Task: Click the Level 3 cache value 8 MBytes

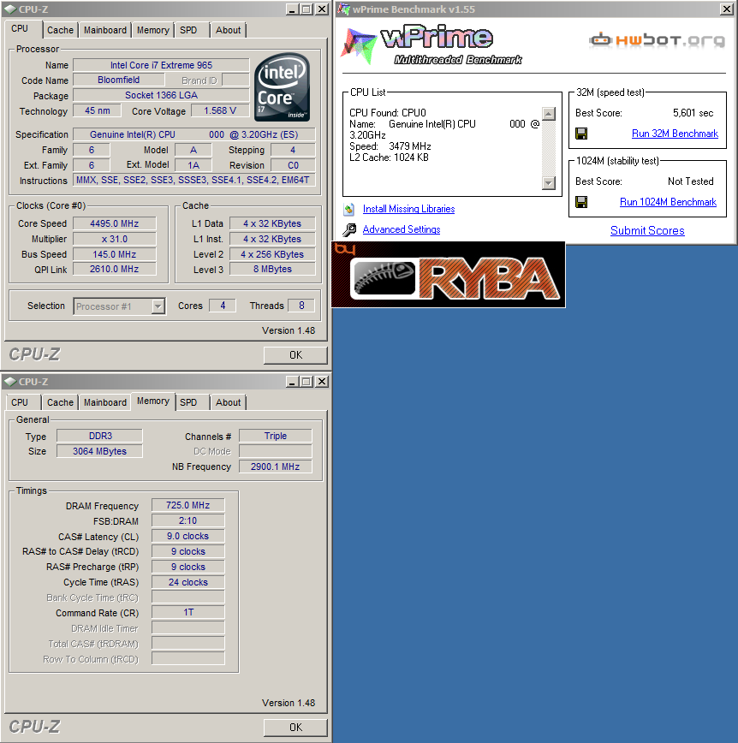Action: [272, 269]
